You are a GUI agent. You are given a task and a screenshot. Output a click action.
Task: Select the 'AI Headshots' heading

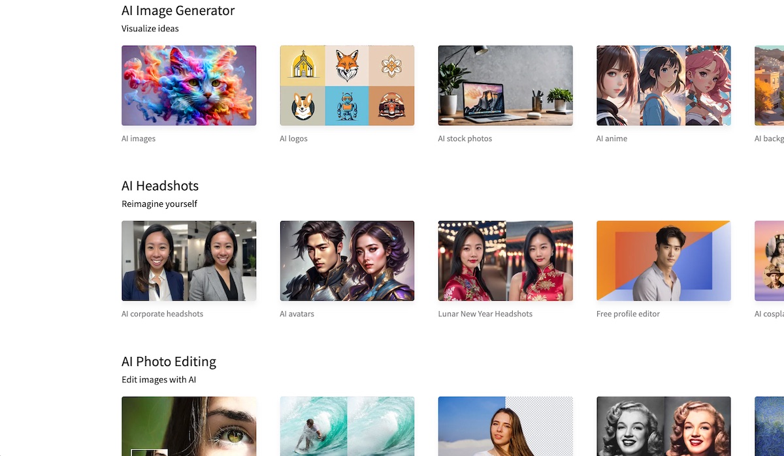click(x=160, y=186)
